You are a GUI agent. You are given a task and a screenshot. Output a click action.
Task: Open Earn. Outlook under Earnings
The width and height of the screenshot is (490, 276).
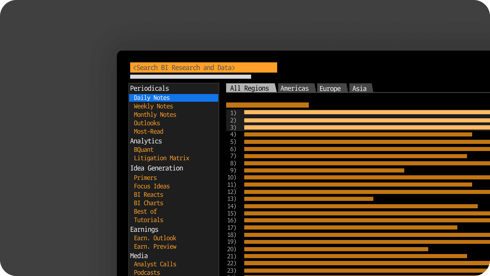coord(155,238)
